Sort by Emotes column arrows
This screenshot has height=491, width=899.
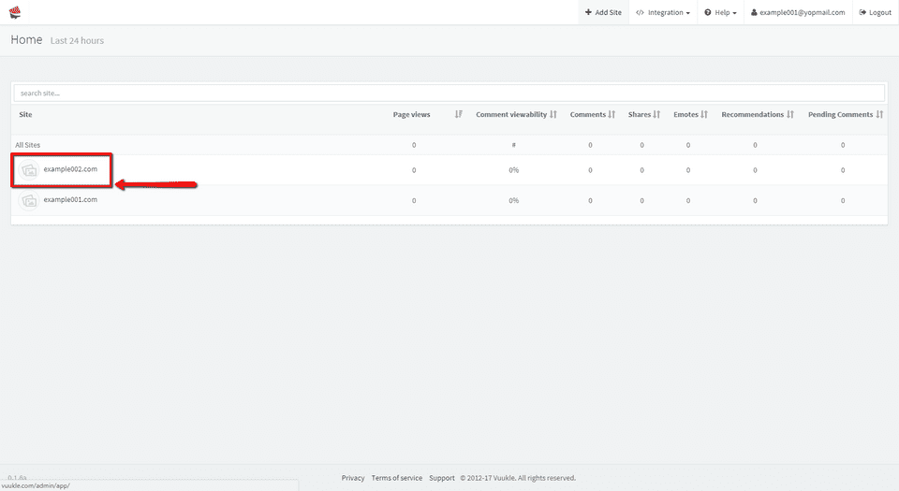(x=704, y=114)
